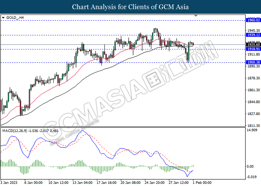The width and height of the screenshot is (261, 186).
Task: Click the 14.909 MACD scale value
Action: point(252,130)
